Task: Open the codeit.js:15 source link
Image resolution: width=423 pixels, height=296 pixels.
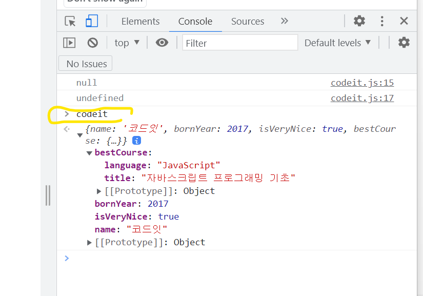Action: point(362,83)
